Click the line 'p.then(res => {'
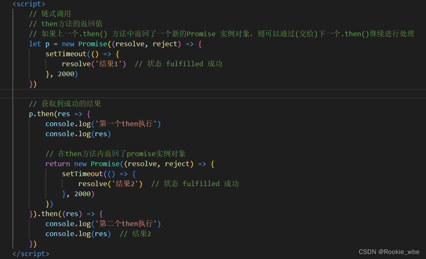 tap(60, 114)
